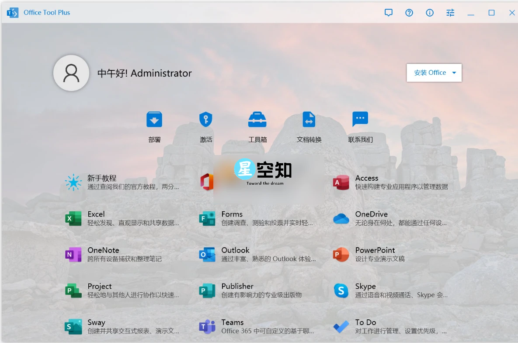518x343 pixels.
Task: Open the 工具箱 (Toolbox) section
Action: (257, 126)
